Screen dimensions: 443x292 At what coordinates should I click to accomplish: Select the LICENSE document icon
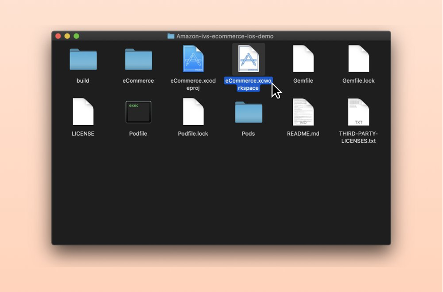pos(83,111)
